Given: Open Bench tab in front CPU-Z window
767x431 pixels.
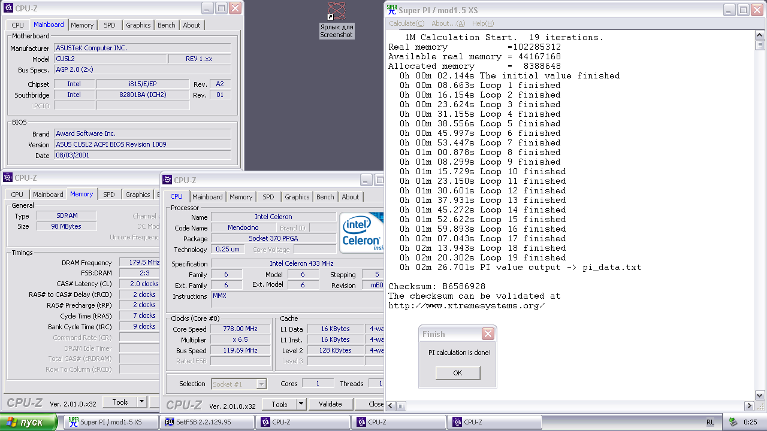Looking at the screenshot, I should point(325,197).
